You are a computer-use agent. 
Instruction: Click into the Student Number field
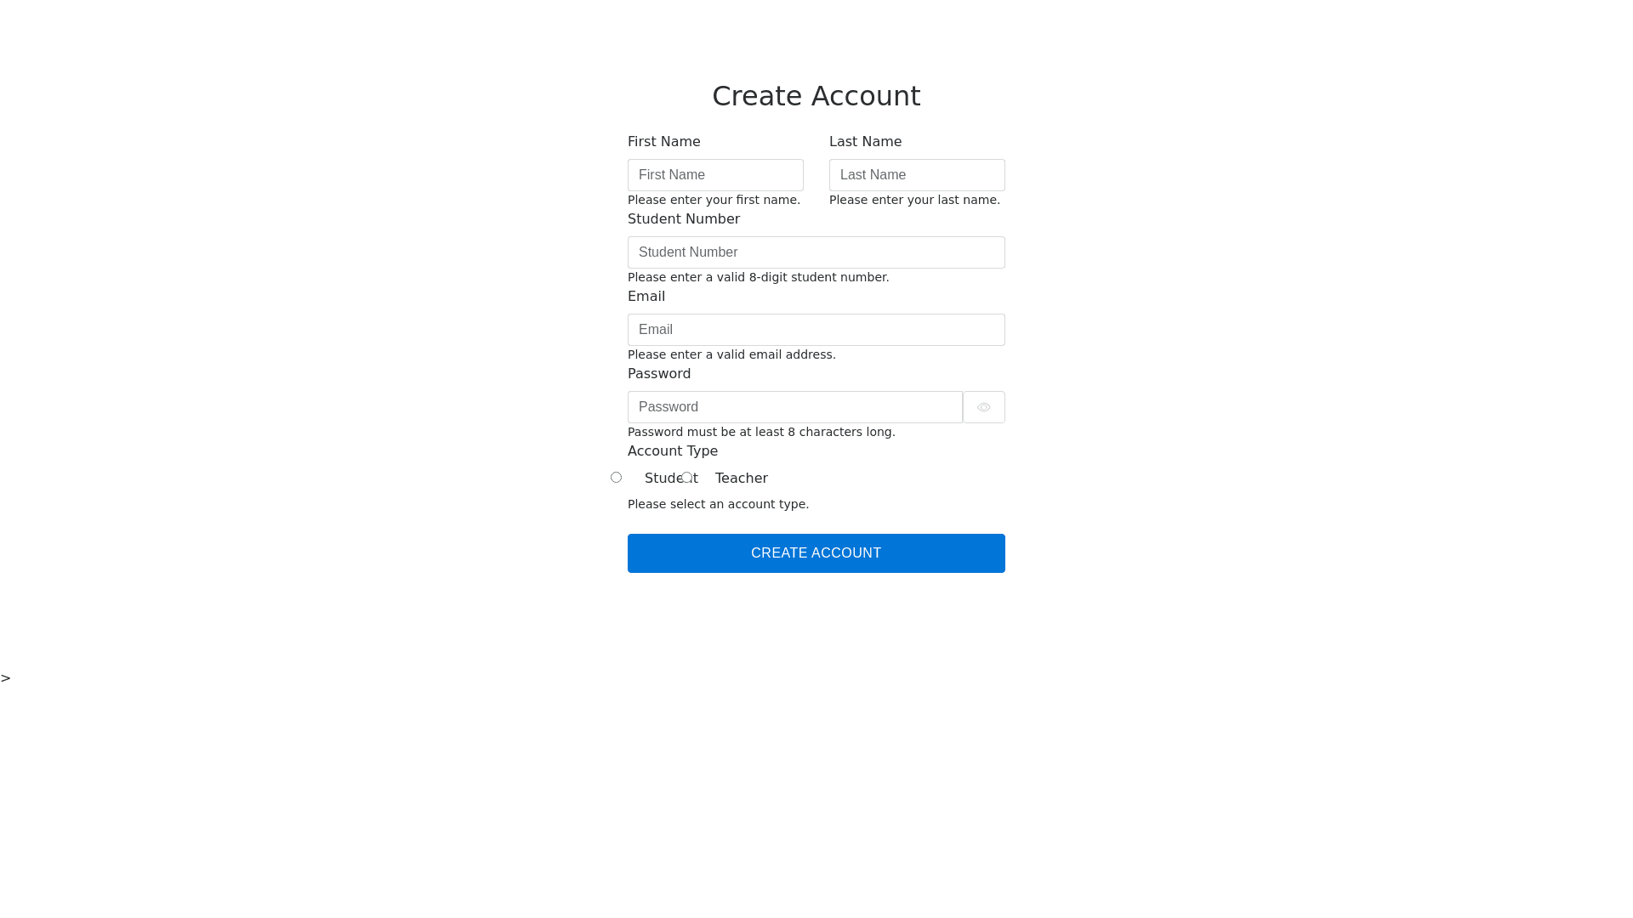click(x=816, y=252)
